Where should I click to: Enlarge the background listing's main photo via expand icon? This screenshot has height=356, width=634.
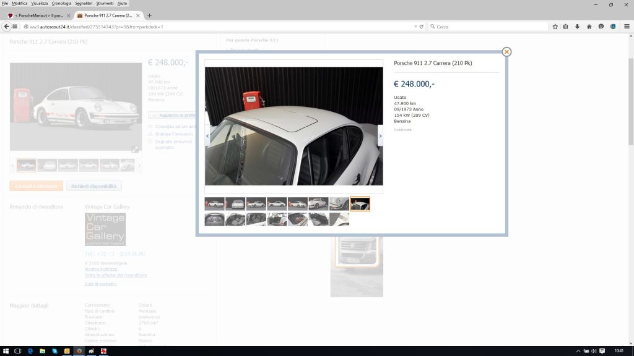tap(134, 150)
